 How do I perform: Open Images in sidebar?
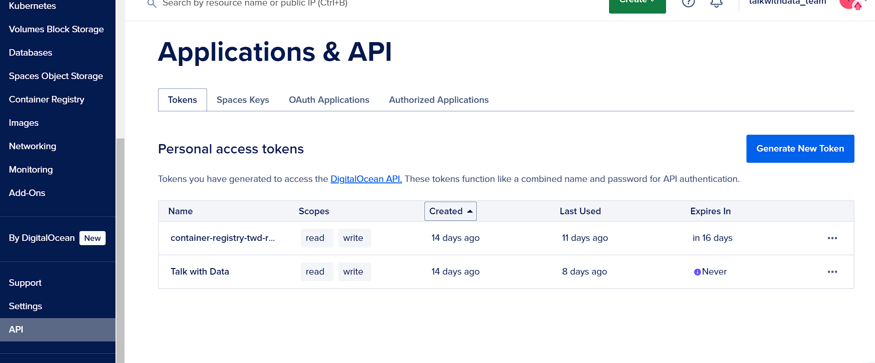(23, 123)
